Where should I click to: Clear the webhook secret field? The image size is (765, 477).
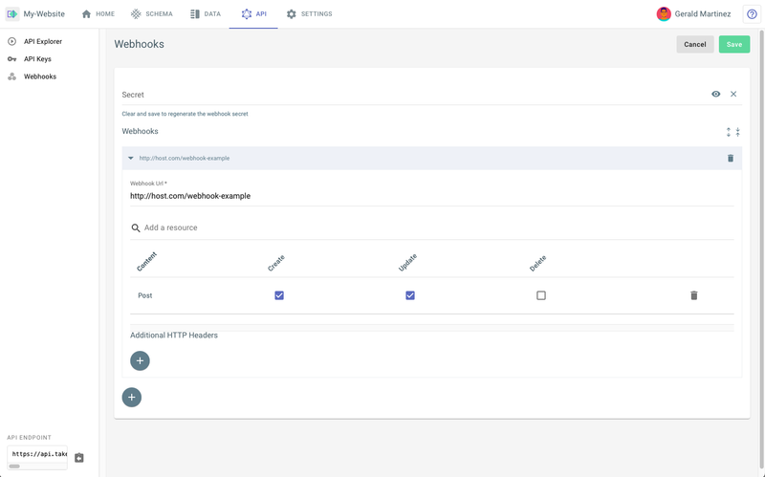coord(733,94)
